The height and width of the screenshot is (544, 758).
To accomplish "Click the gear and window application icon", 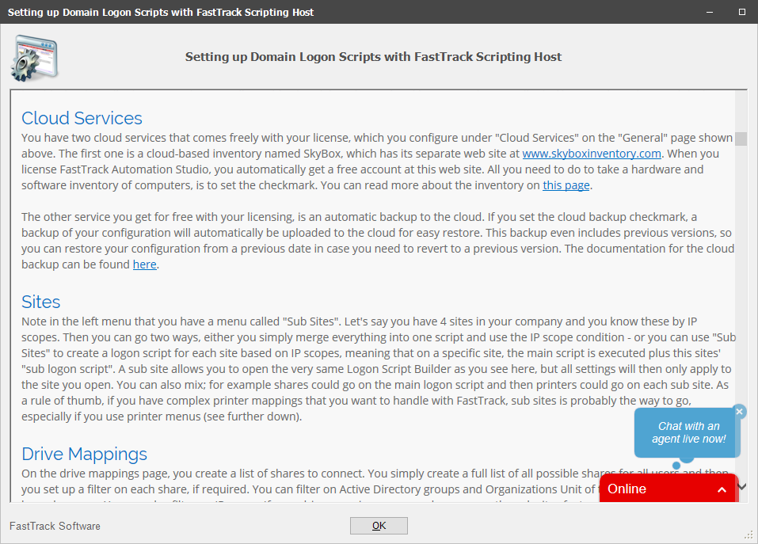I will pyautogui.click(x=34, y=58).
